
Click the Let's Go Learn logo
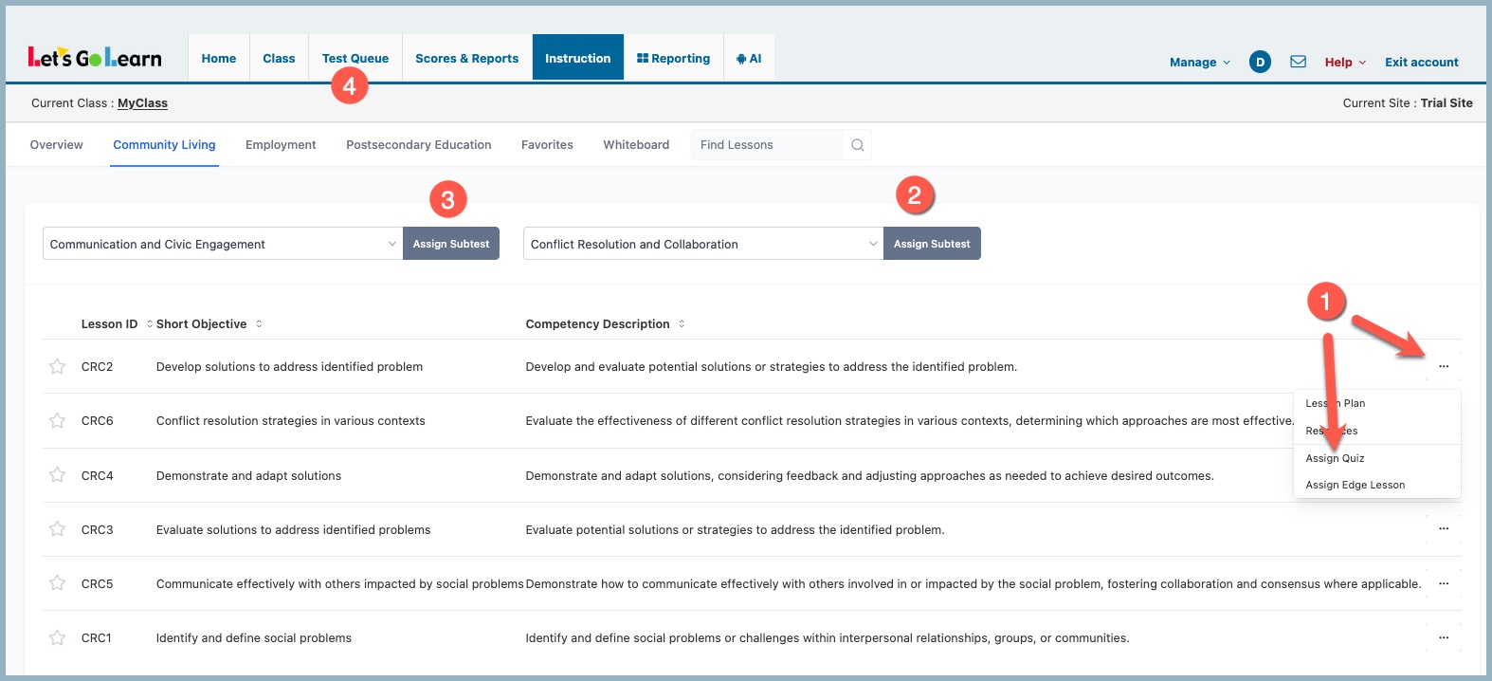tap(95, 58)
